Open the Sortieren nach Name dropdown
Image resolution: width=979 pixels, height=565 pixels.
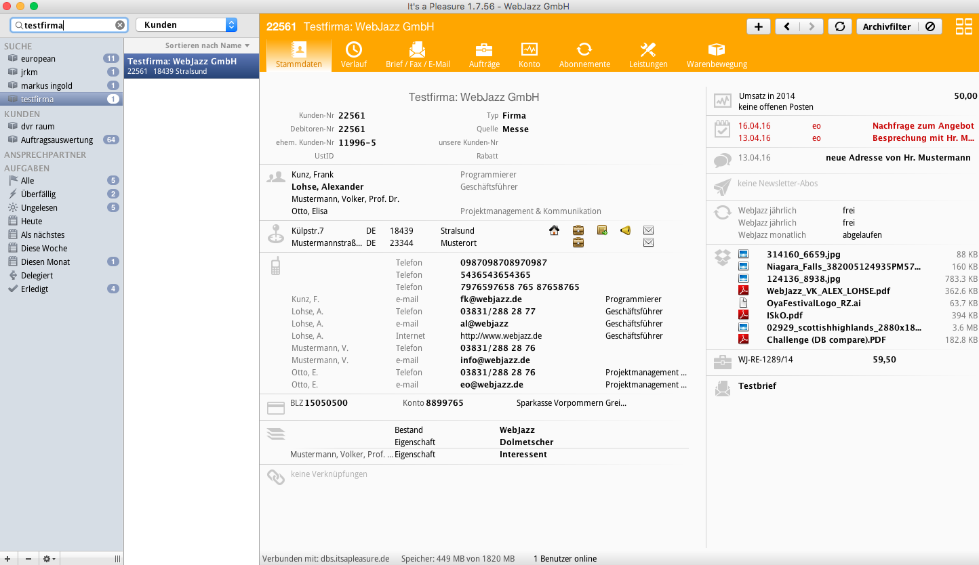(207, 45)
